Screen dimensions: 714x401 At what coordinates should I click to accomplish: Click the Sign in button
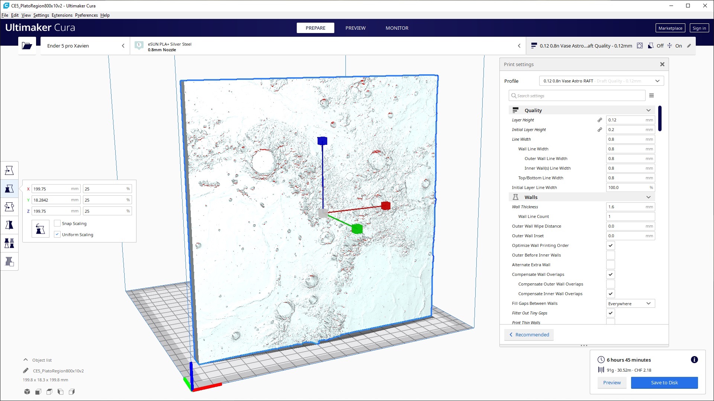click(699, 28)
